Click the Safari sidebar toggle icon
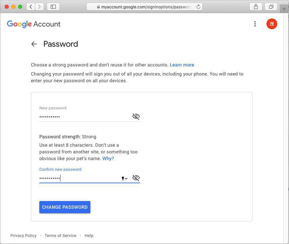Image resolution: width=289 pixels, height=244 pixels. (x=53, y=7)
